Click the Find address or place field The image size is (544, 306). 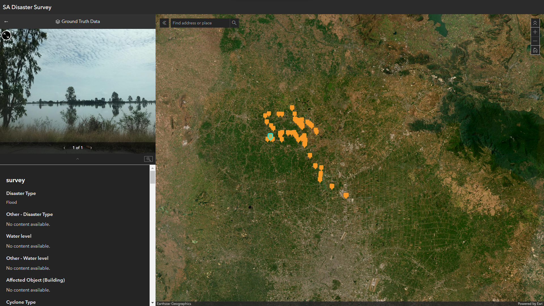[x=200, y=23]
